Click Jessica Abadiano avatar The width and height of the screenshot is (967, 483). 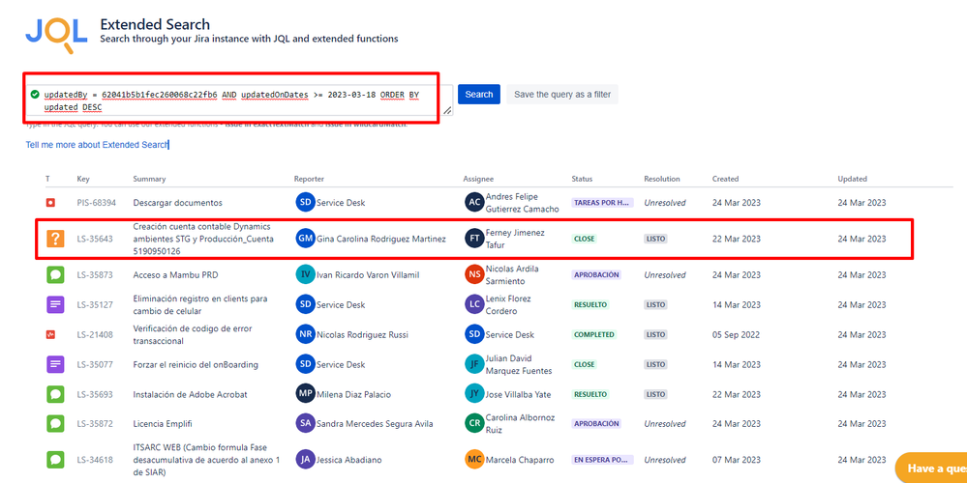click(x=305, y=460)
